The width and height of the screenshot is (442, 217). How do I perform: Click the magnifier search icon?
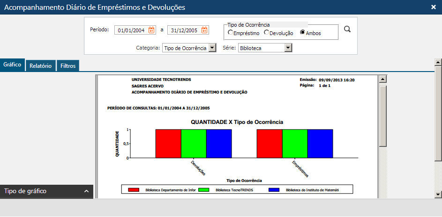click(x=347, y=29)
